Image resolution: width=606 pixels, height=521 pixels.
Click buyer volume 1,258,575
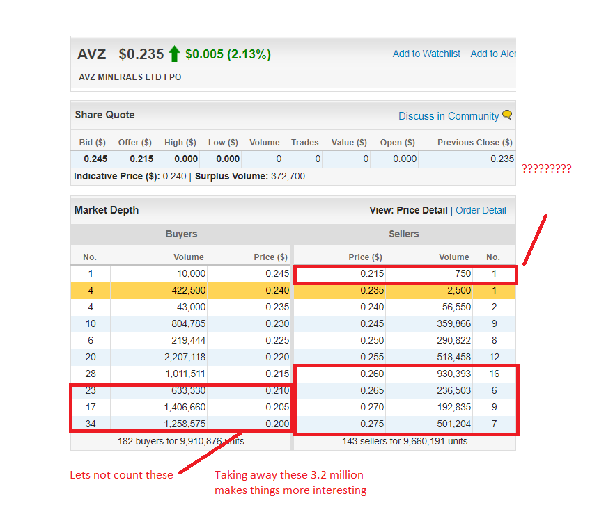click(185, 424)
